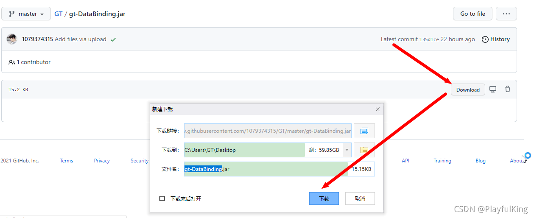Browse folder with the folder icon button
Image resolution: width=534 pixels, height=218 pixels.
point(364,150)
